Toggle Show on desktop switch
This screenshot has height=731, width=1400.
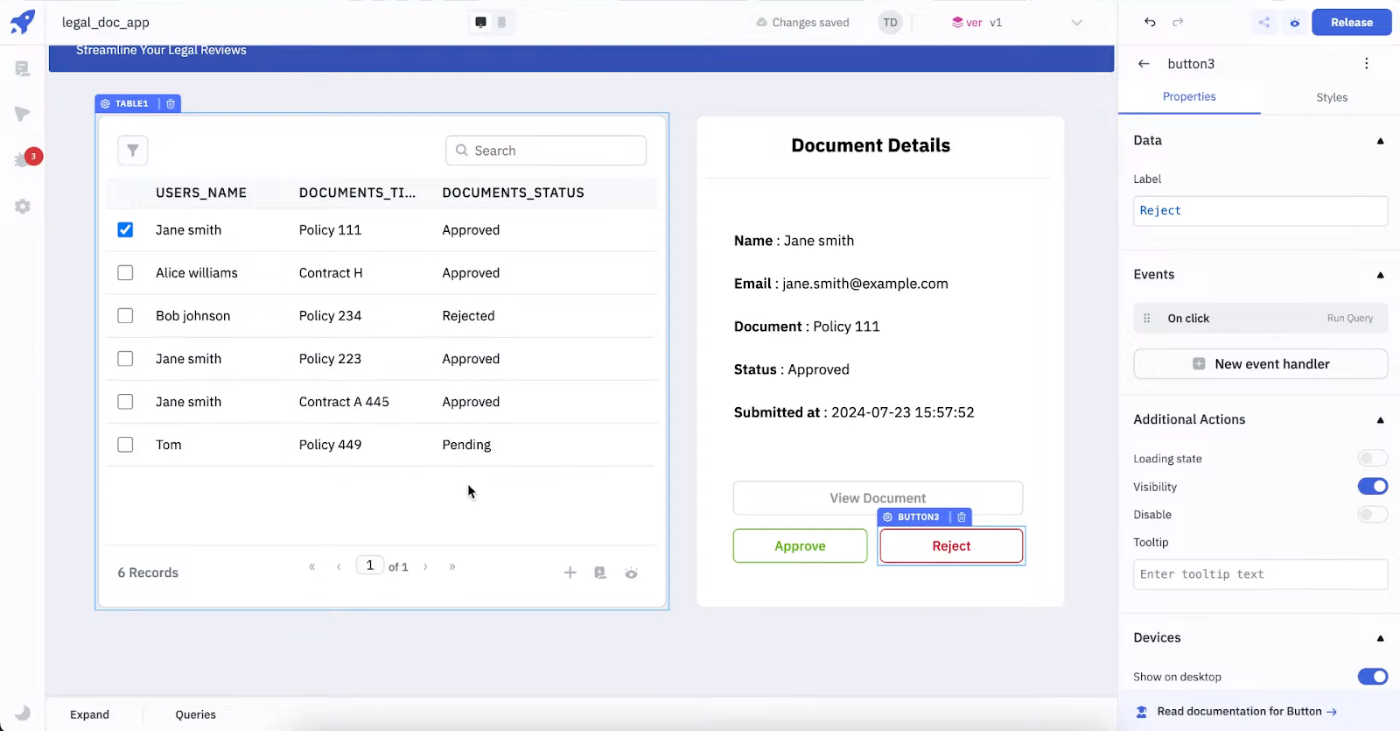(1372, 676)
